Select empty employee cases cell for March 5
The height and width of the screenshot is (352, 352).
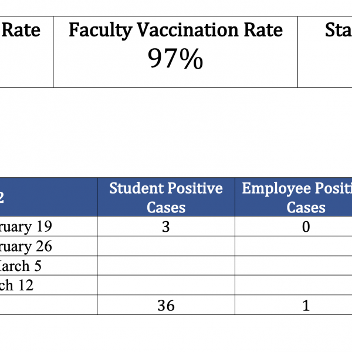click(293, 266)
